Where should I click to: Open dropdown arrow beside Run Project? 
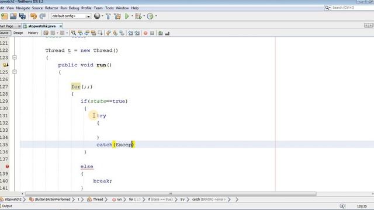point(132,16)
